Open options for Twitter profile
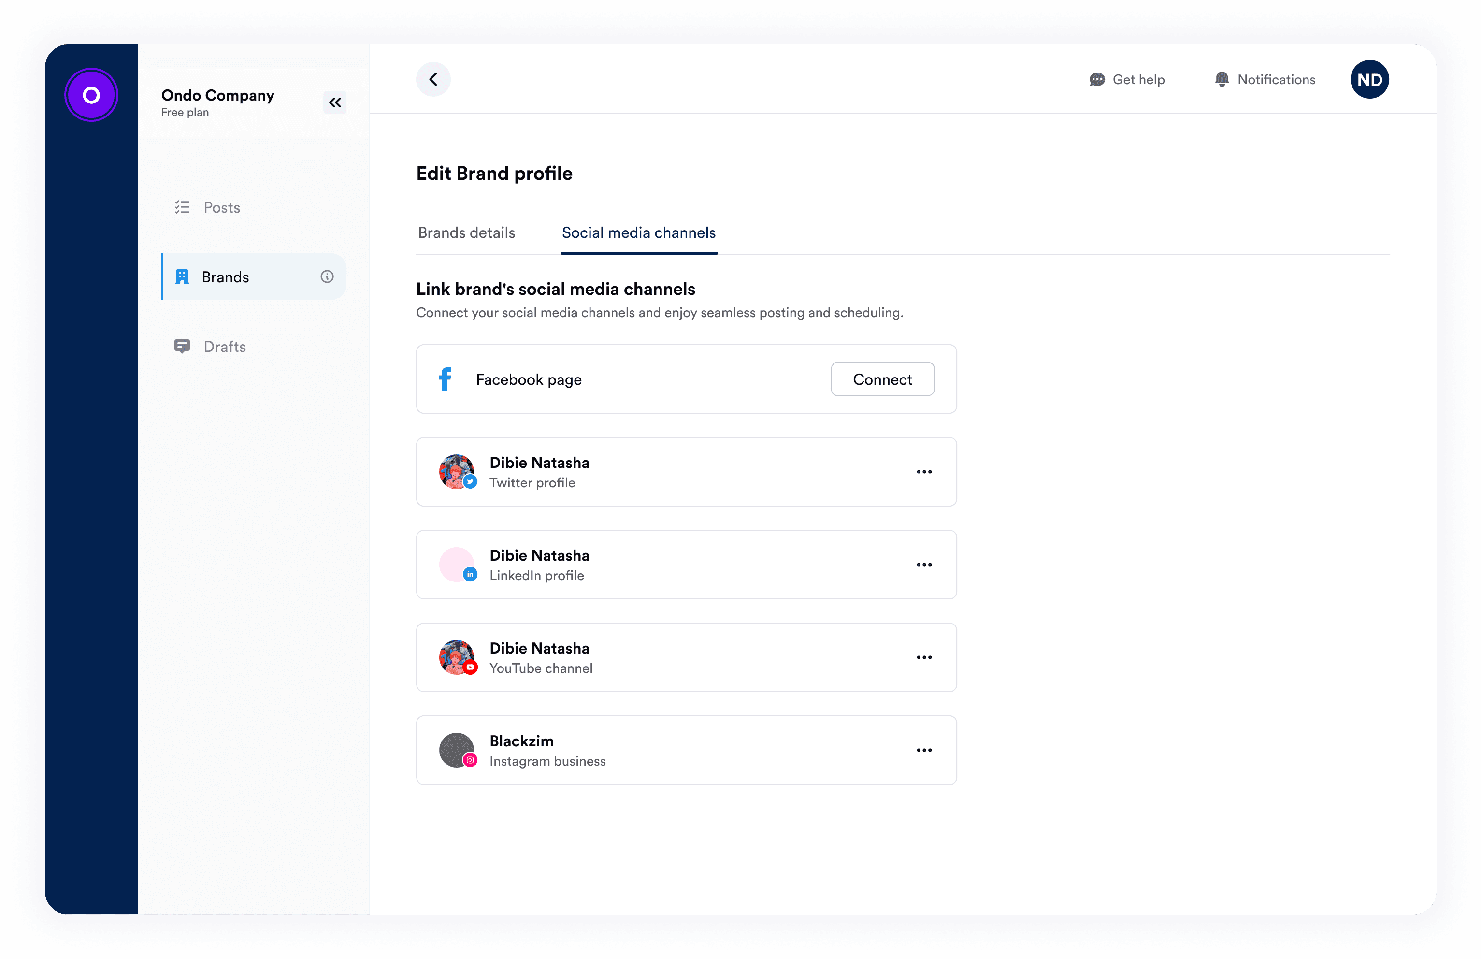The image size is (1481, 959). [x=924, y=472]
